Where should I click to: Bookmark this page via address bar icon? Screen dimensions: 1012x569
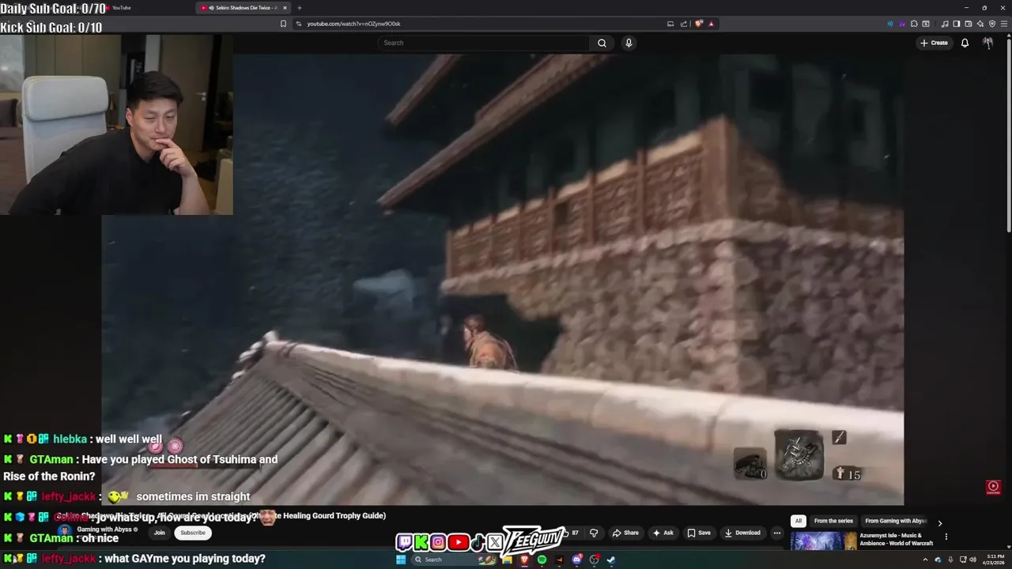tap(283, 24)
